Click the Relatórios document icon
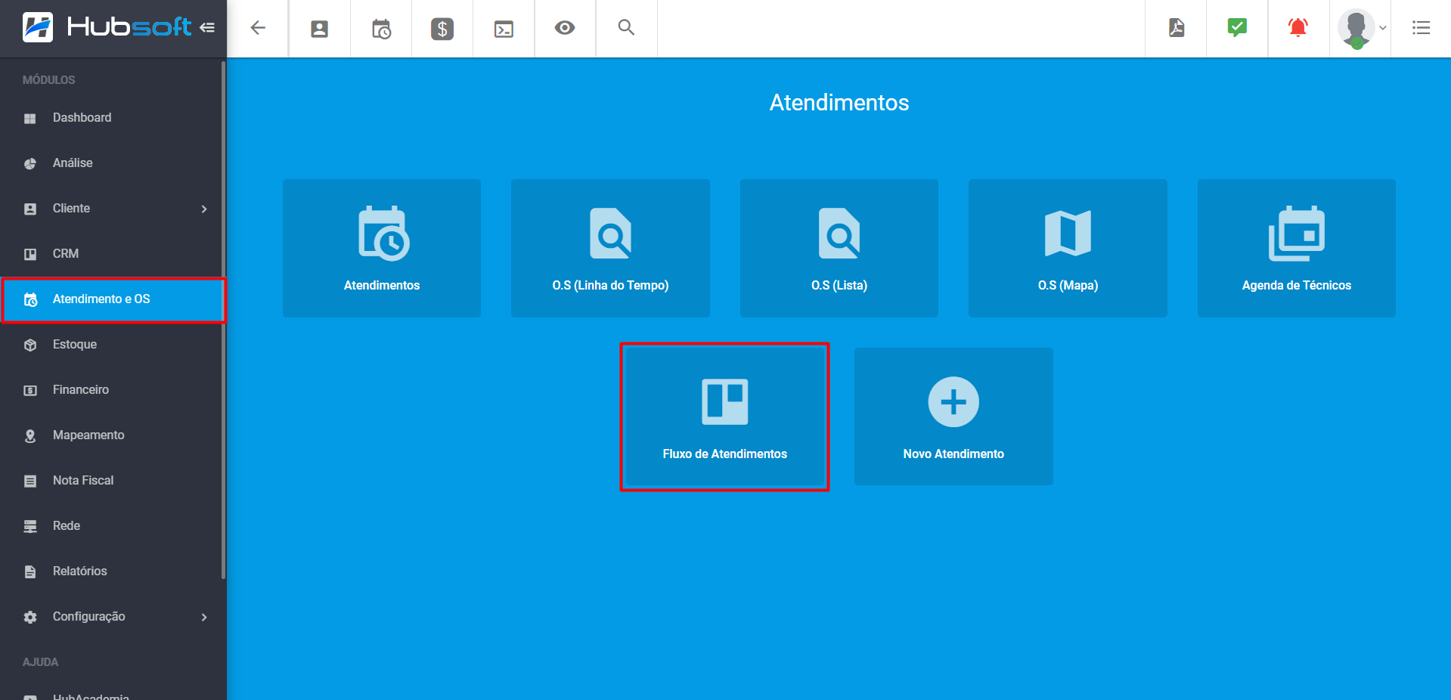This screenshot has width=1451, height=700. [30, 572]
